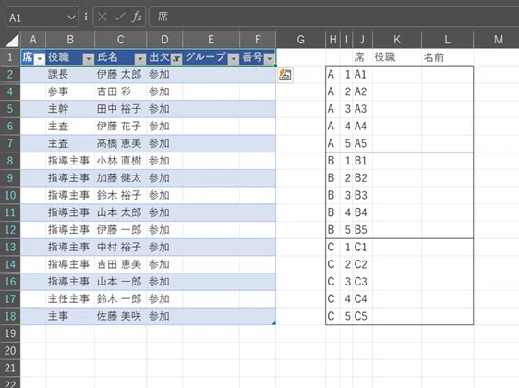Click the formula bar options dots
Image resolution: width=519 pixels, height=388 pixels.
pos(86,17)
